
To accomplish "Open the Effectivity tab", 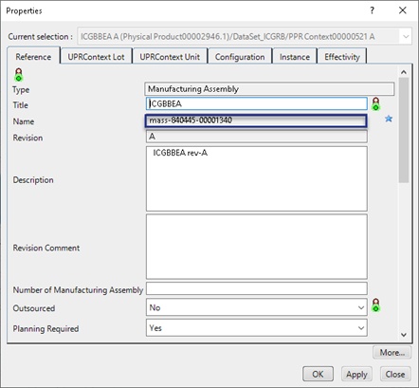I will [x=342, y=57].
